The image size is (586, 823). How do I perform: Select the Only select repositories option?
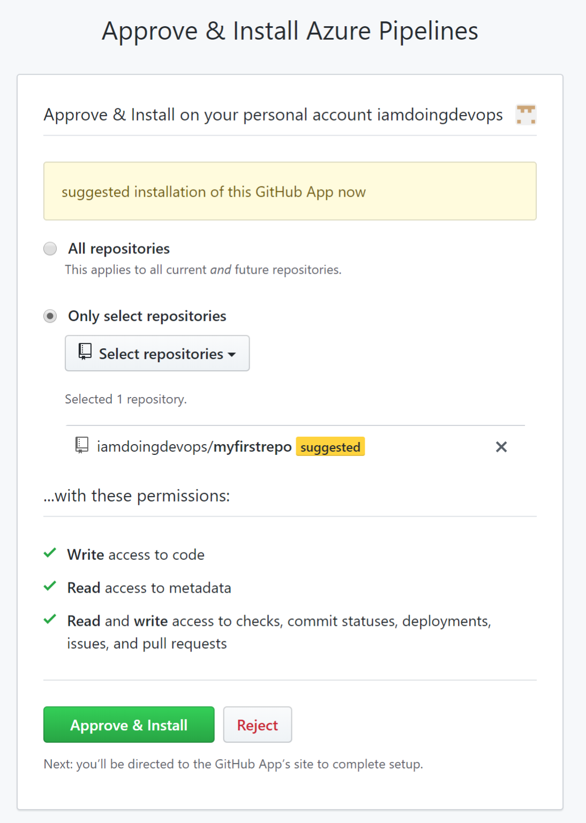tap(50, 316)
